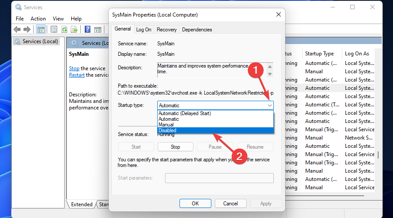The height and width of the screenshot is (218, 393).
Task: Open the Action menu
Action: (x=38, y=18)
